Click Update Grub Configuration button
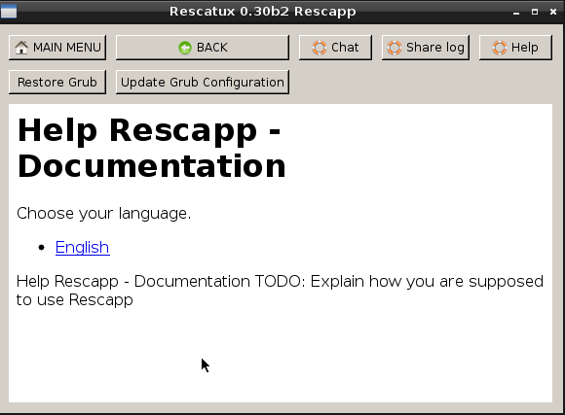Screen dimensions: 565x415 tap(203, 83)
